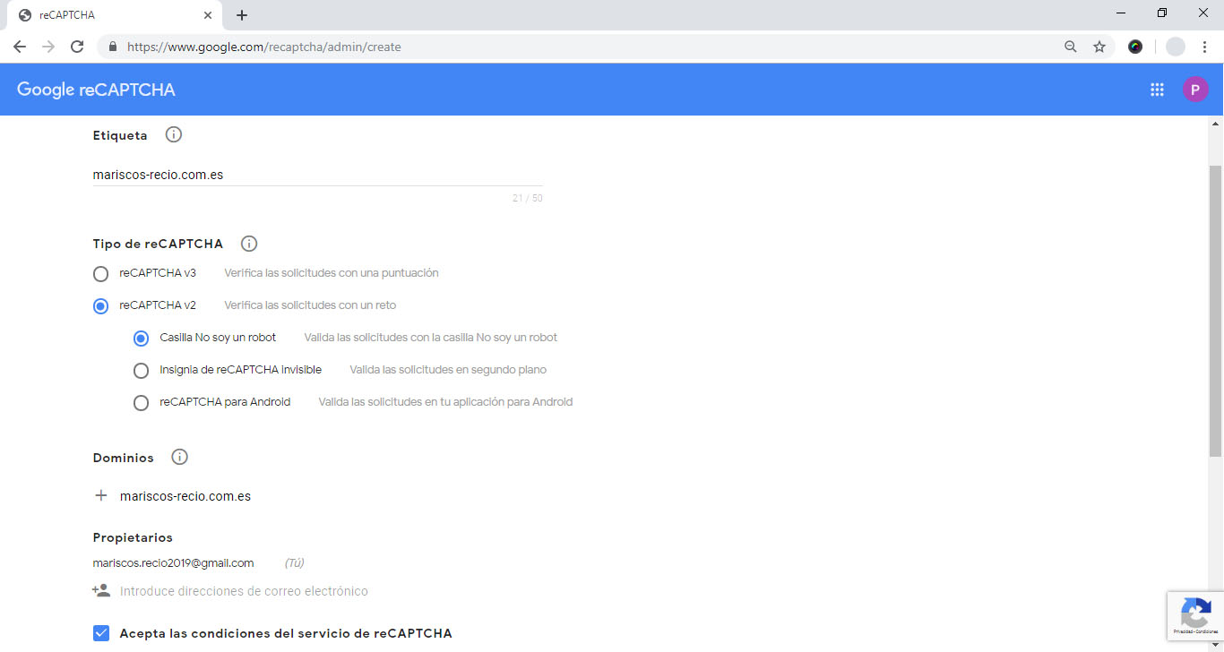
Task: Click the scrollbar up arrow
Action: tap(1216, 123)
